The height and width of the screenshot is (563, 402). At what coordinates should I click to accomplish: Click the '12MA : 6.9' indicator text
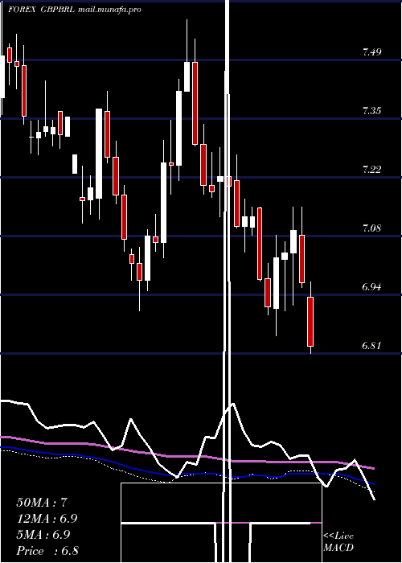[x=47, y=519]
